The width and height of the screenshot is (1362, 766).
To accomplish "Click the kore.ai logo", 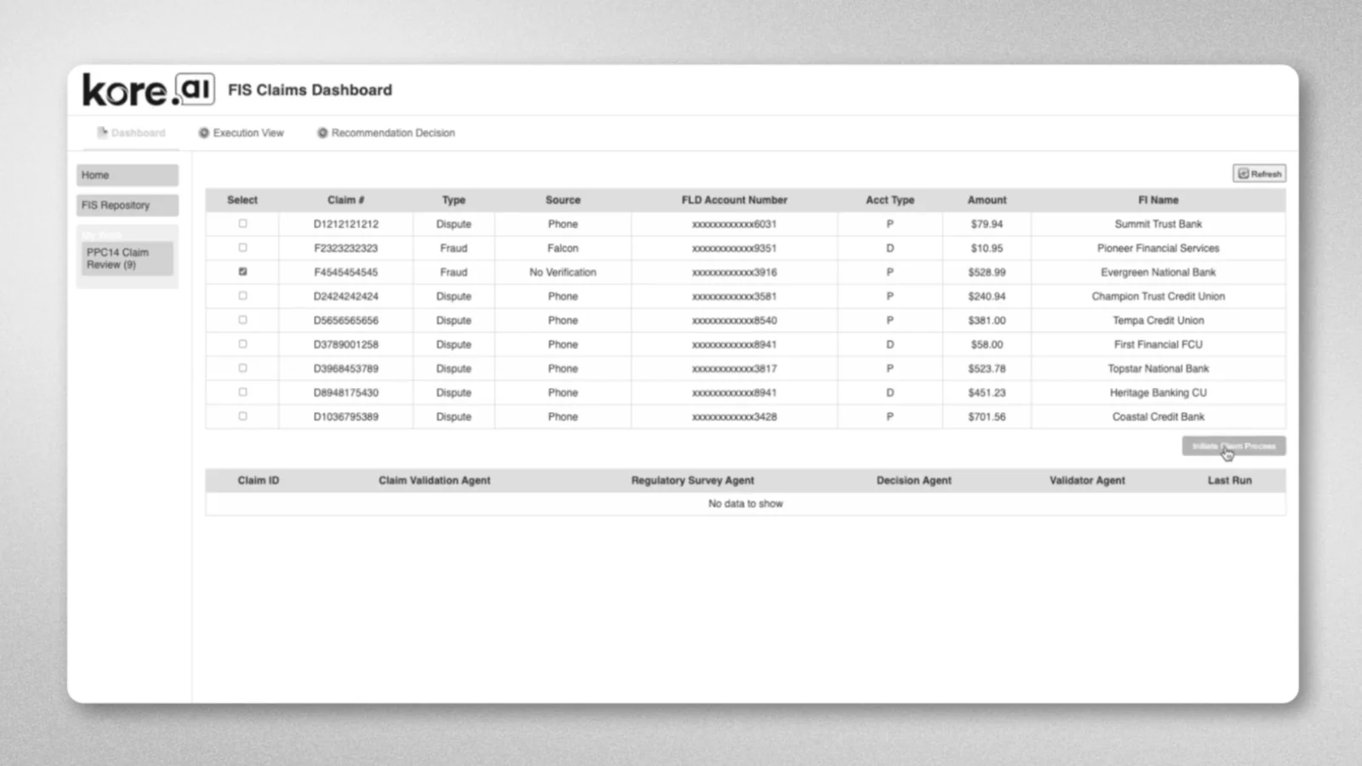I will click(x=149, y=89).
